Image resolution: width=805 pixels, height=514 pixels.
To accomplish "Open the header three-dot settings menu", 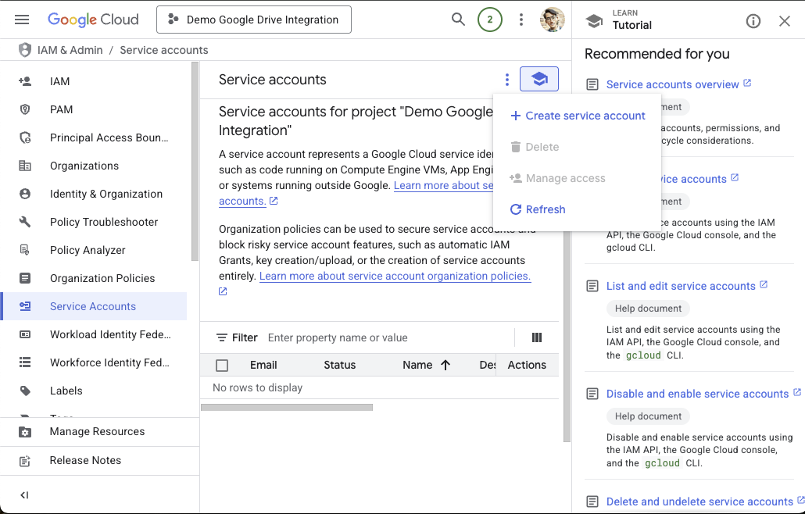I will click(x=521, y=20).
